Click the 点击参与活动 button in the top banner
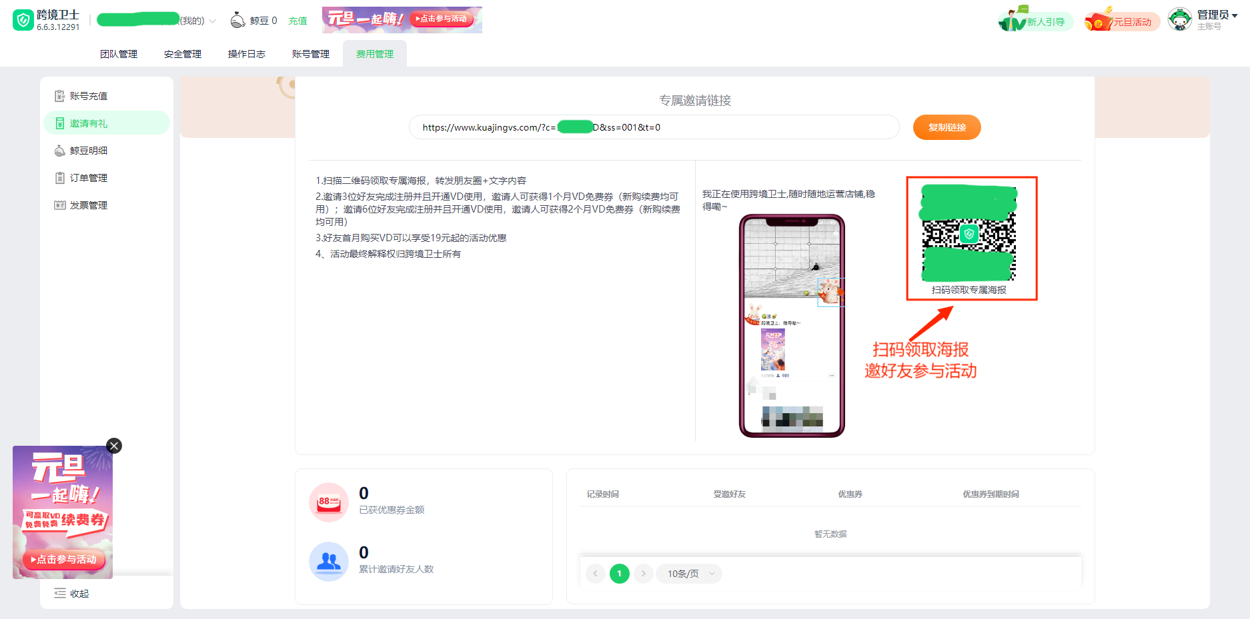 coord(443,19)
